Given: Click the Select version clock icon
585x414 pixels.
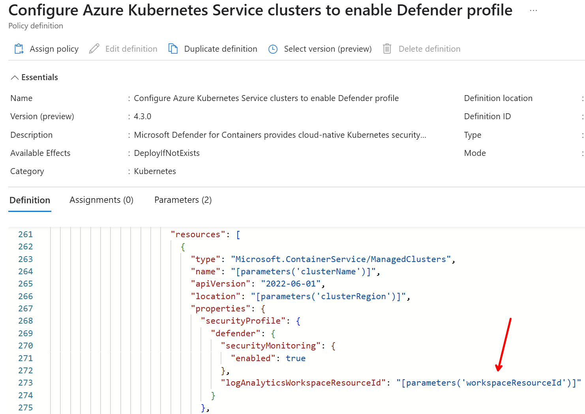Looking at the screenshot, I should coord(273,49).
